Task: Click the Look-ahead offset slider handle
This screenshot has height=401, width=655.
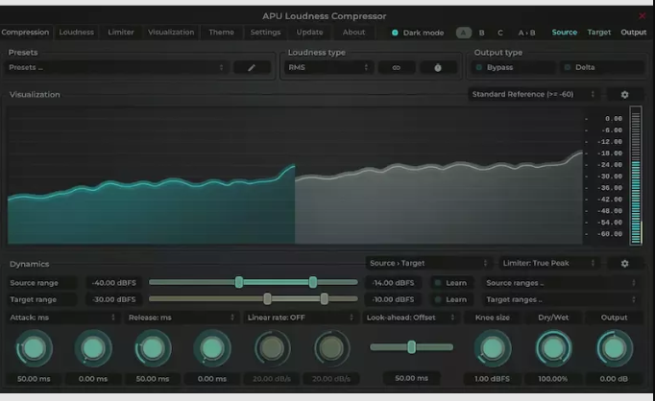Action: (x=411, y=346)
